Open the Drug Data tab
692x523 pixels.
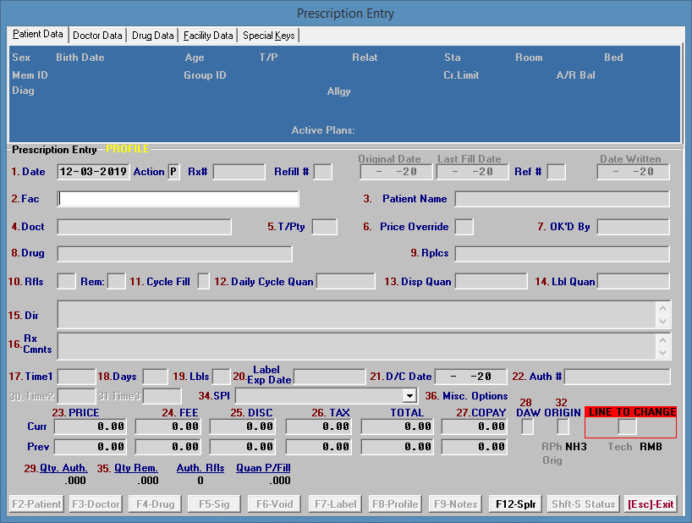pyautogui.click(x=153, y=36)
